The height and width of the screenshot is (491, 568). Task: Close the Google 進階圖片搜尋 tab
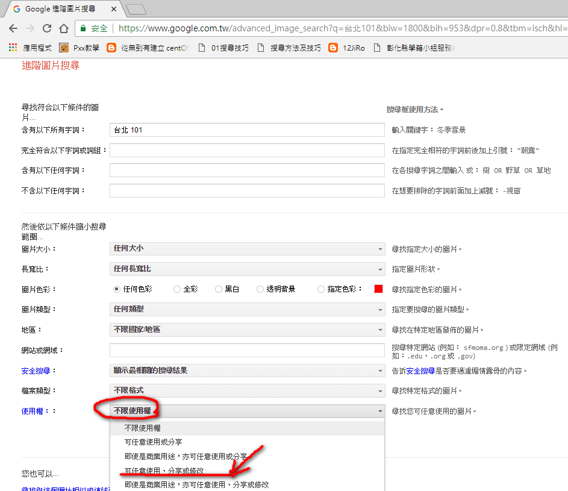(x=114, y=9)
